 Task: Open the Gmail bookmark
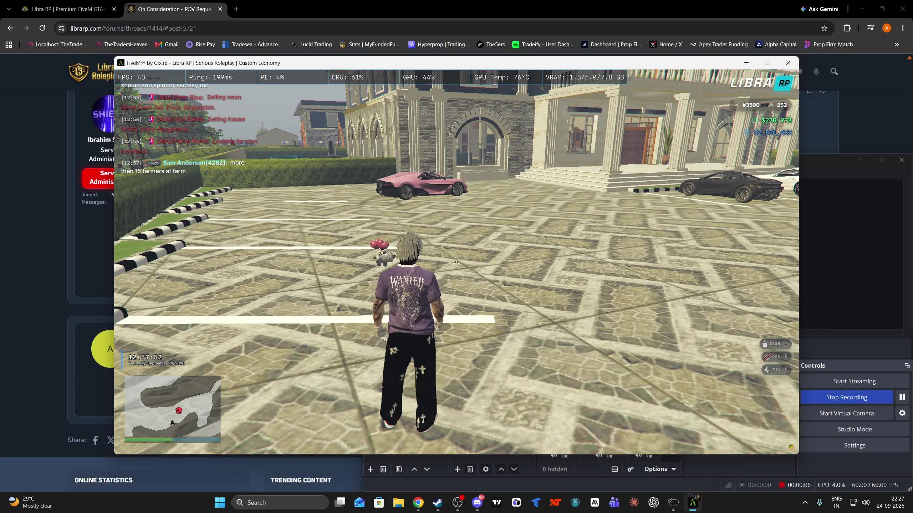(167, 45)
